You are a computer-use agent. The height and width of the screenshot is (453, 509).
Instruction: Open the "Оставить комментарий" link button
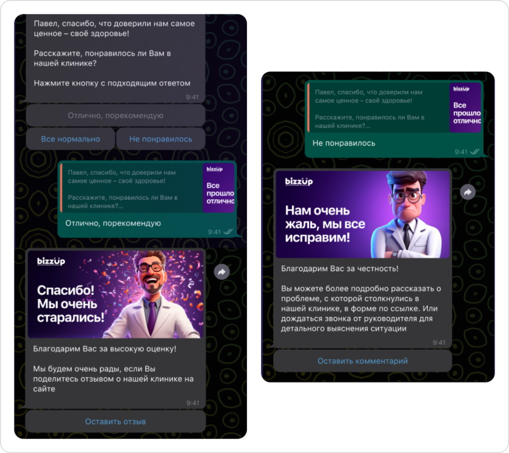362,361
